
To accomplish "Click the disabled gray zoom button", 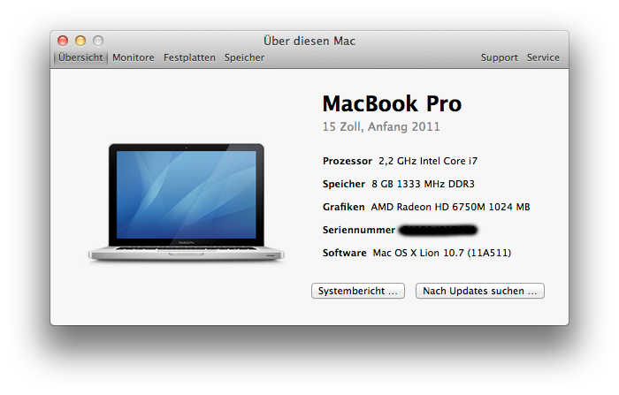I will (x=98, y=41).
